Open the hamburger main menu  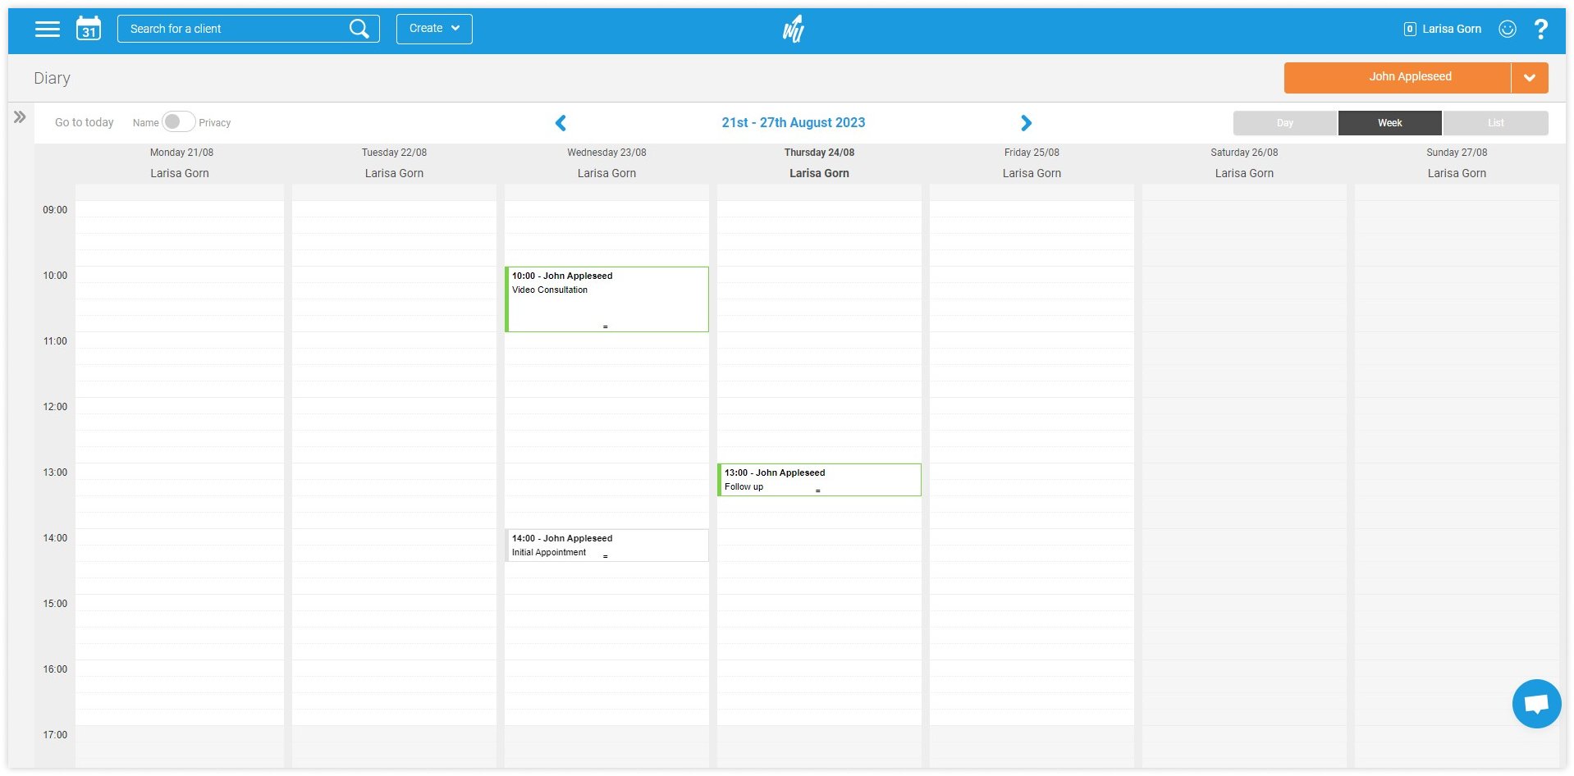click(48, 29)
